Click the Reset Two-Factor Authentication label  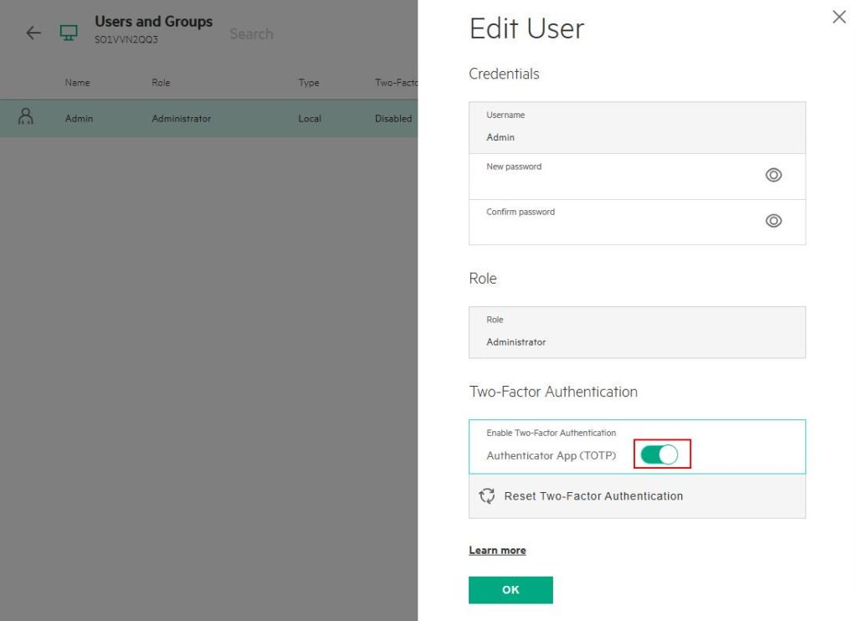[593, 496]
